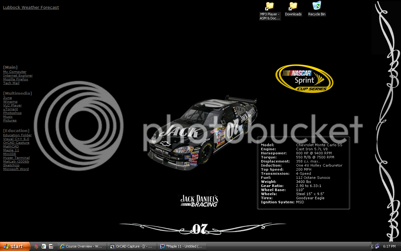The image size is (401, 251).
Task: Click the [Education] section heading
Action: (x=16, y=131)
